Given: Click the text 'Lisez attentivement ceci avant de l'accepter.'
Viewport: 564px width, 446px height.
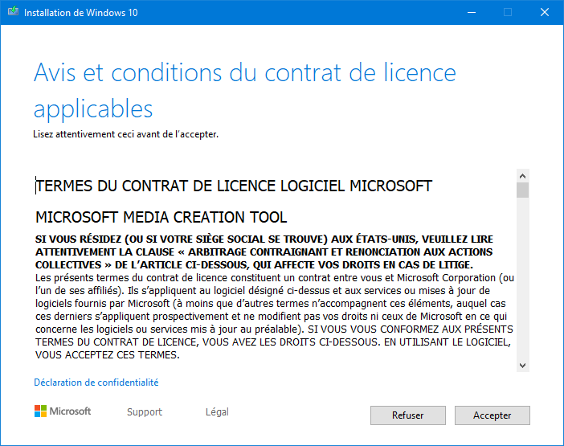Looking at the screenshot, I should tap(126, 134).
